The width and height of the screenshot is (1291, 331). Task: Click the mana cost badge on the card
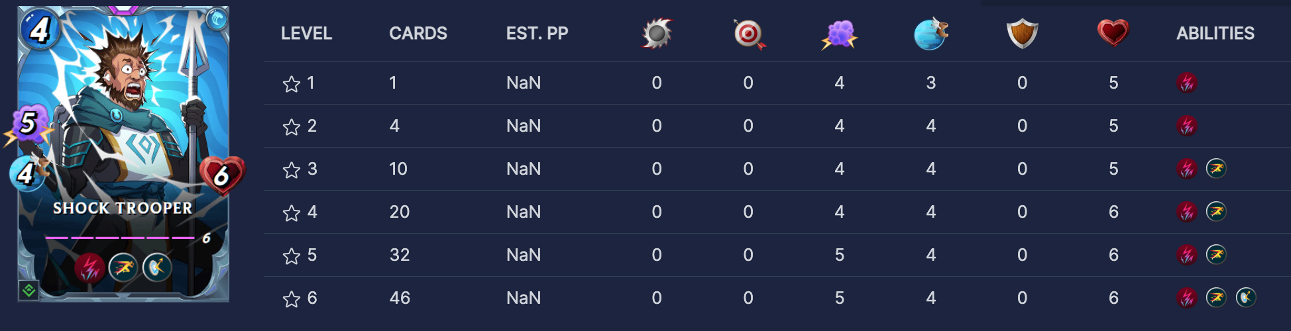39,29
